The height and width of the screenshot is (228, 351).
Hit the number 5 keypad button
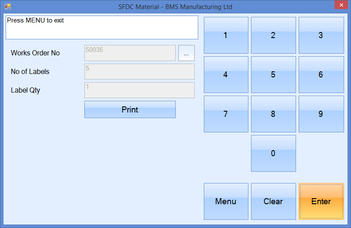(273, 75)
